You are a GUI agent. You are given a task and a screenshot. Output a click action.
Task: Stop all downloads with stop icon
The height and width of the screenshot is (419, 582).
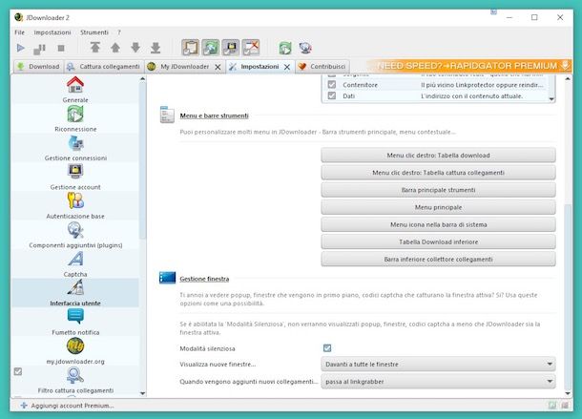click(61, 48)
